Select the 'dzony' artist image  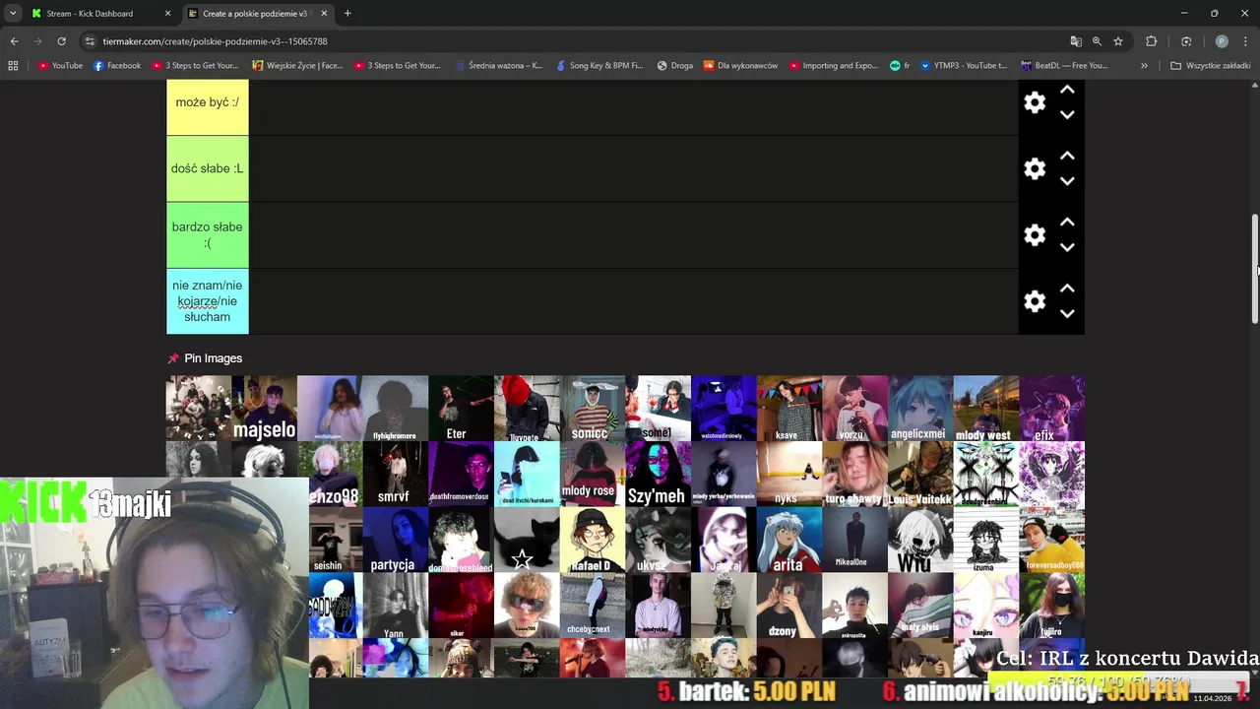[788, 606]
